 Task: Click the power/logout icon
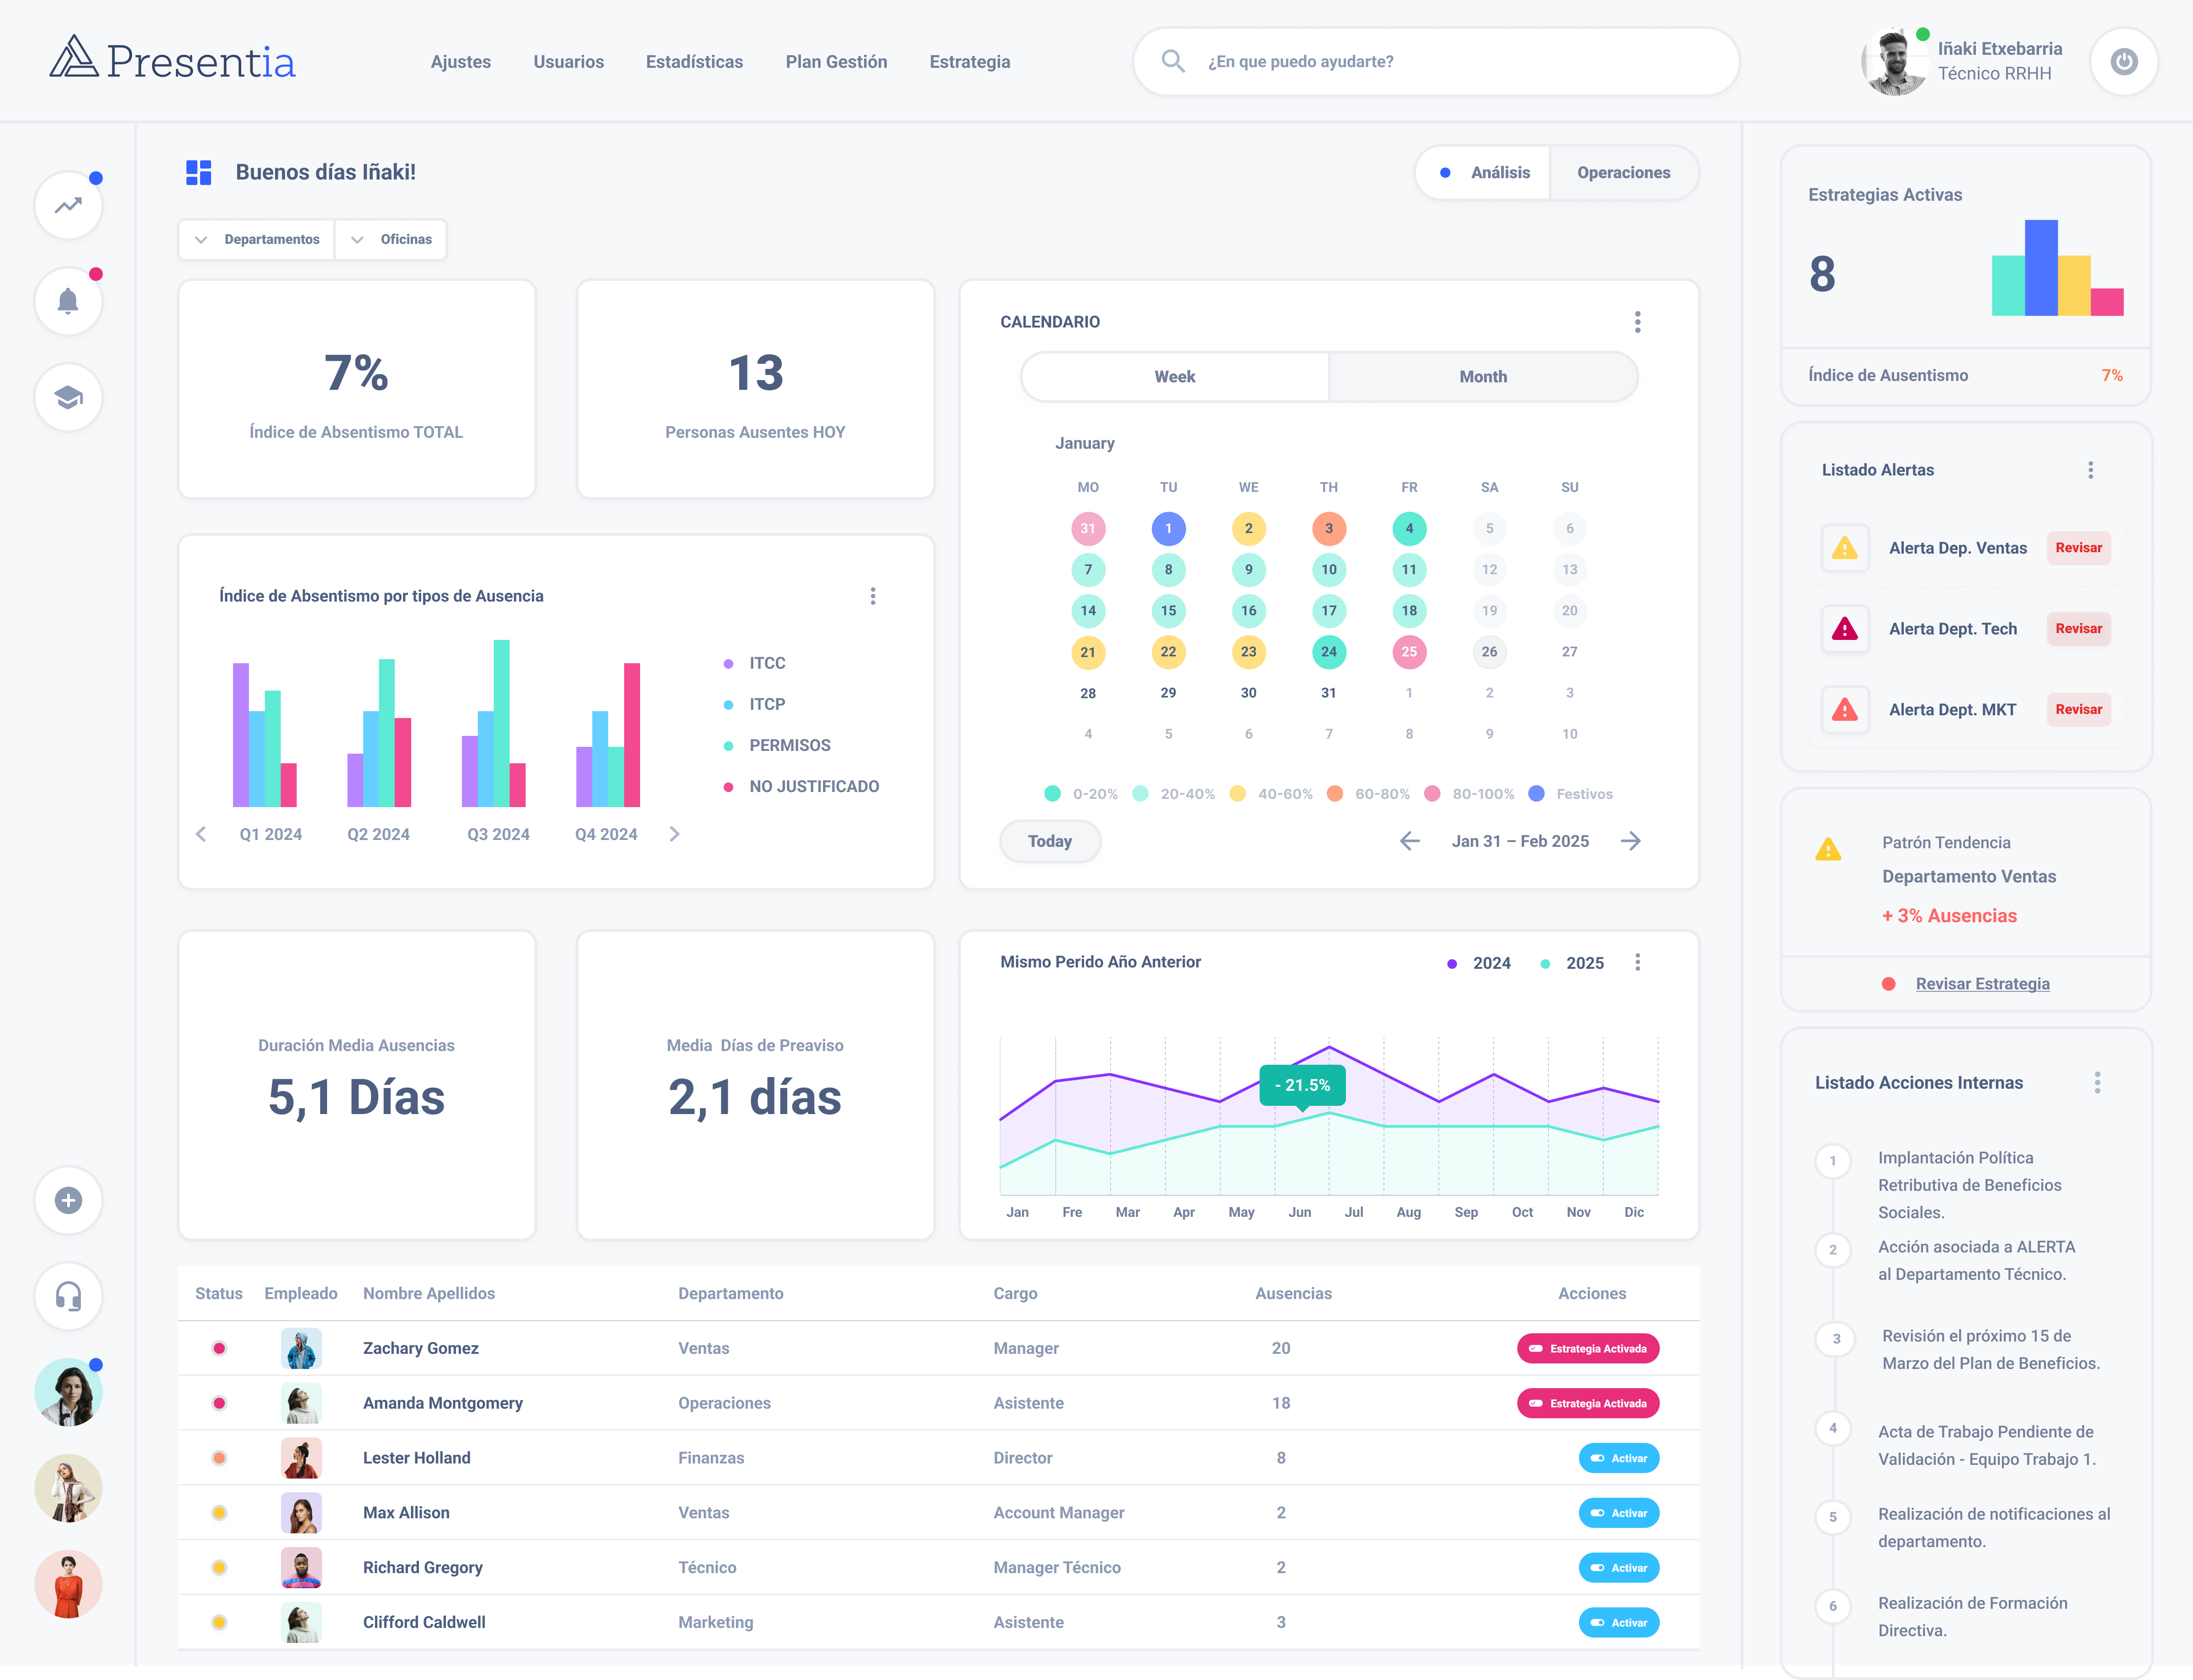coord(2124,61)
